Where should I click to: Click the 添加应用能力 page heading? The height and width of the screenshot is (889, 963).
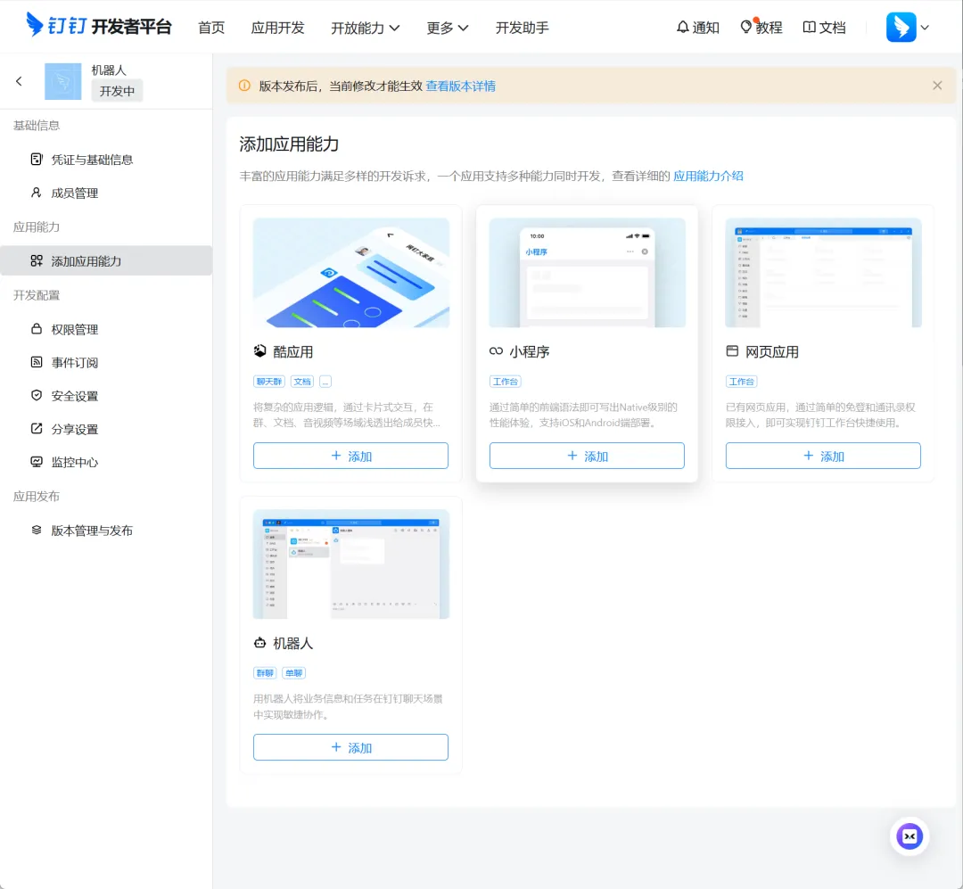click(289, 144)
